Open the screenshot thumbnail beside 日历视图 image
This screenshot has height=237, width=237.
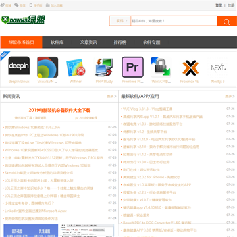tap(87, 230)
